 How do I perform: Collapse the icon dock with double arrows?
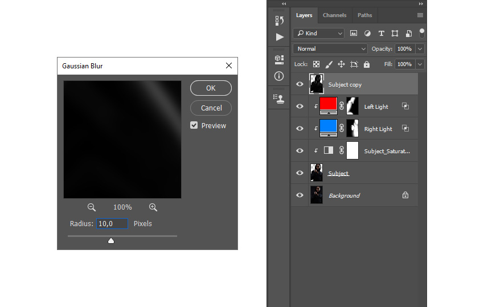click(x=284, y=4)
